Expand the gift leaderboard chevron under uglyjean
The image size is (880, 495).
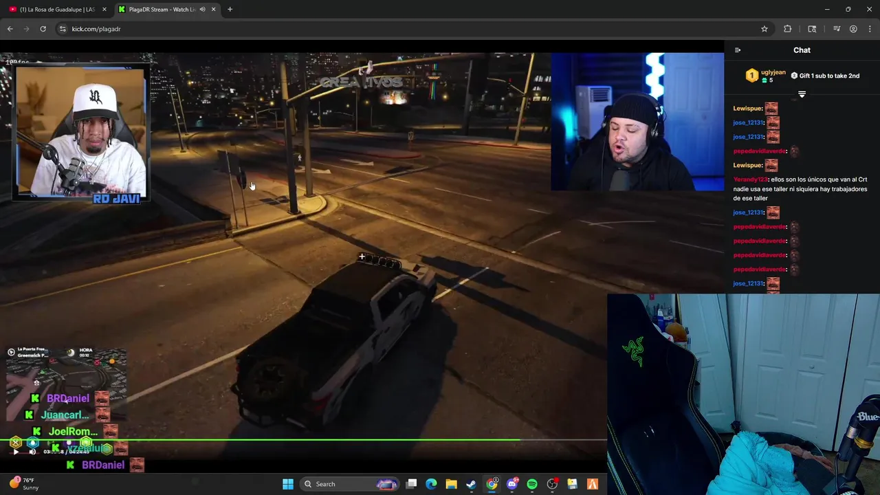(802, 94)
